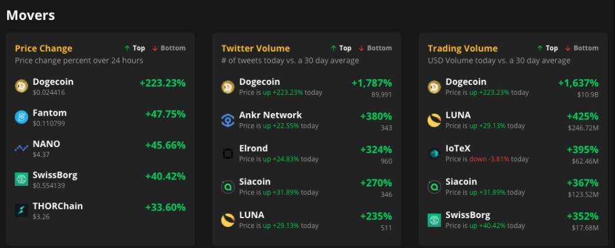This screenshot has height=248, width=615.
Task: Click the Dogecoin icon in Price Change
Action: (22, 86)
